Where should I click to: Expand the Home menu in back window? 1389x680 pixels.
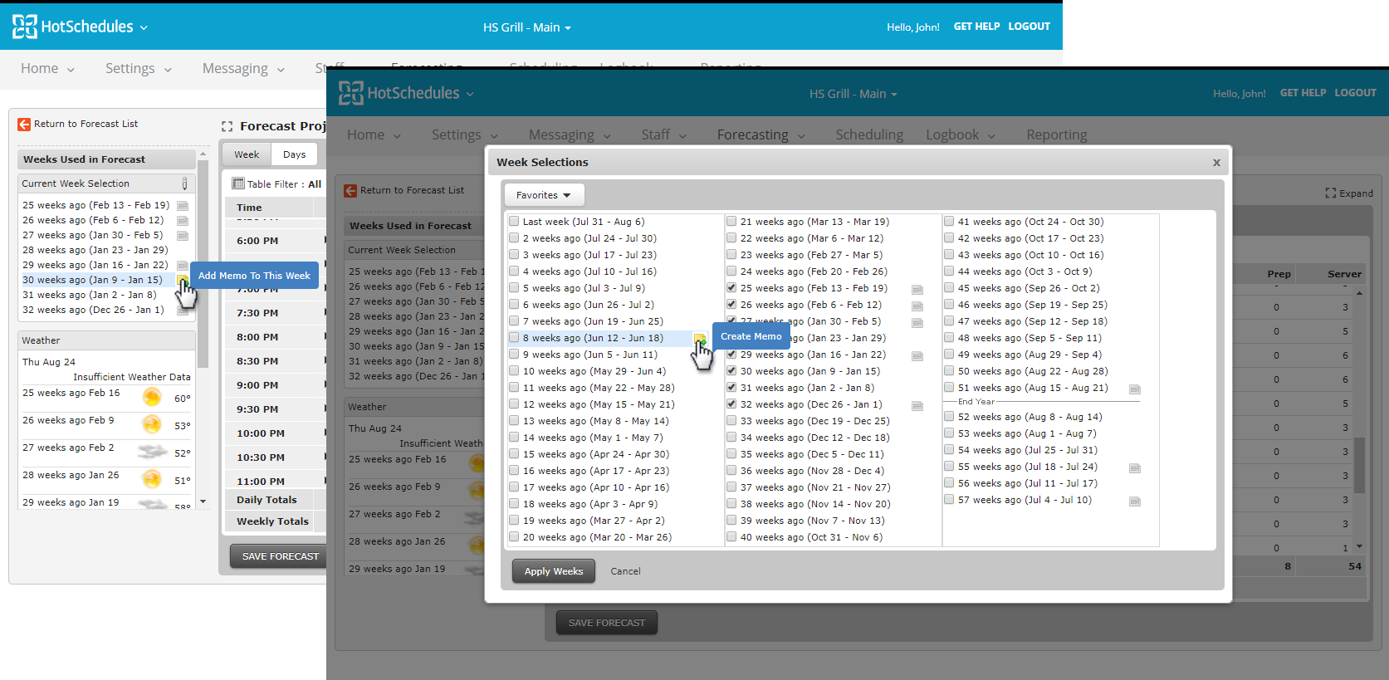(48, 69)
